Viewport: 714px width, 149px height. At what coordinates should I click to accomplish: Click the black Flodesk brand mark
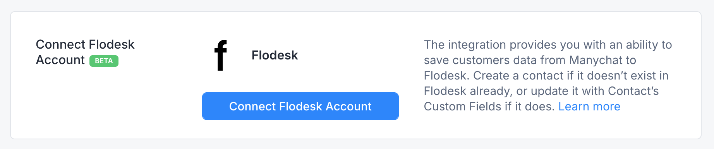(221, 55)
